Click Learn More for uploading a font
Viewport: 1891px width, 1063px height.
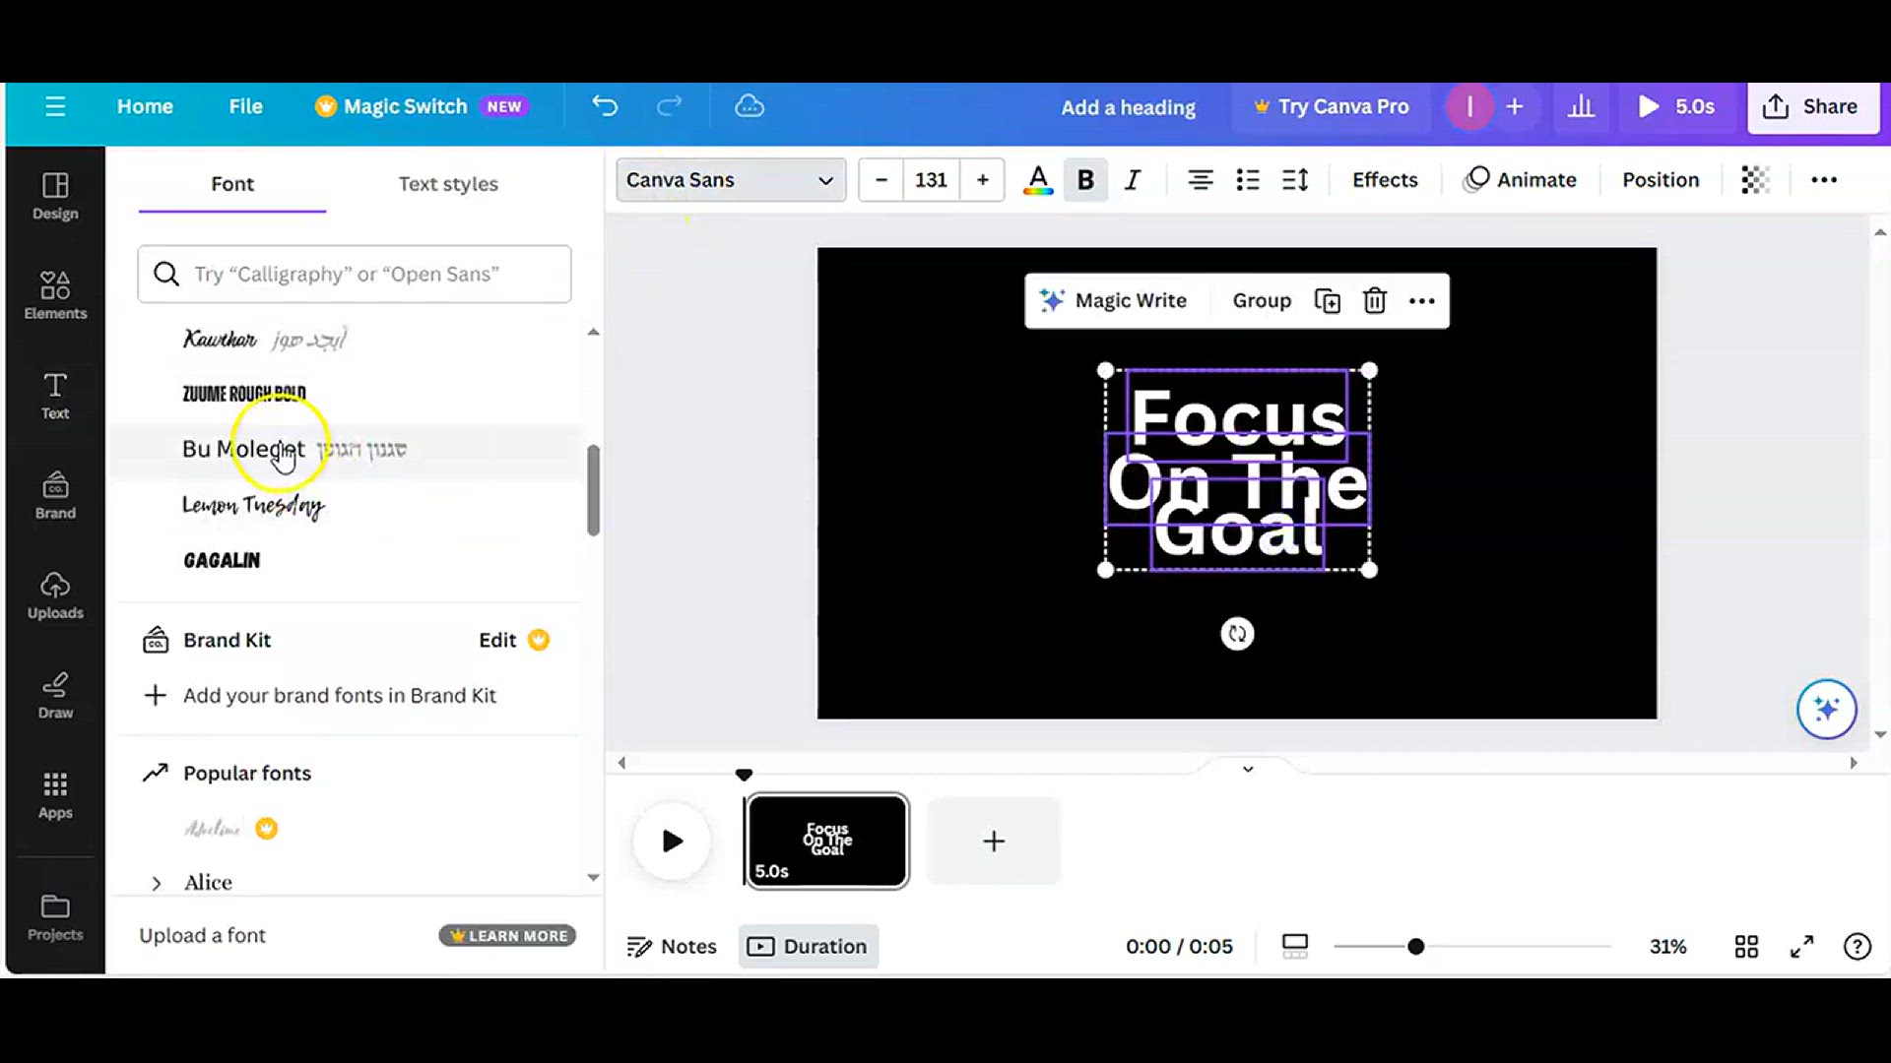(507, 936)
